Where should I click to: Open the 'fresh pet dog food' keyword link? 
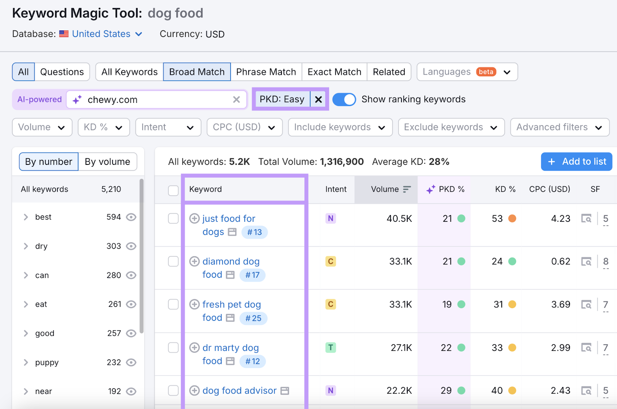[x=231, y=304]
